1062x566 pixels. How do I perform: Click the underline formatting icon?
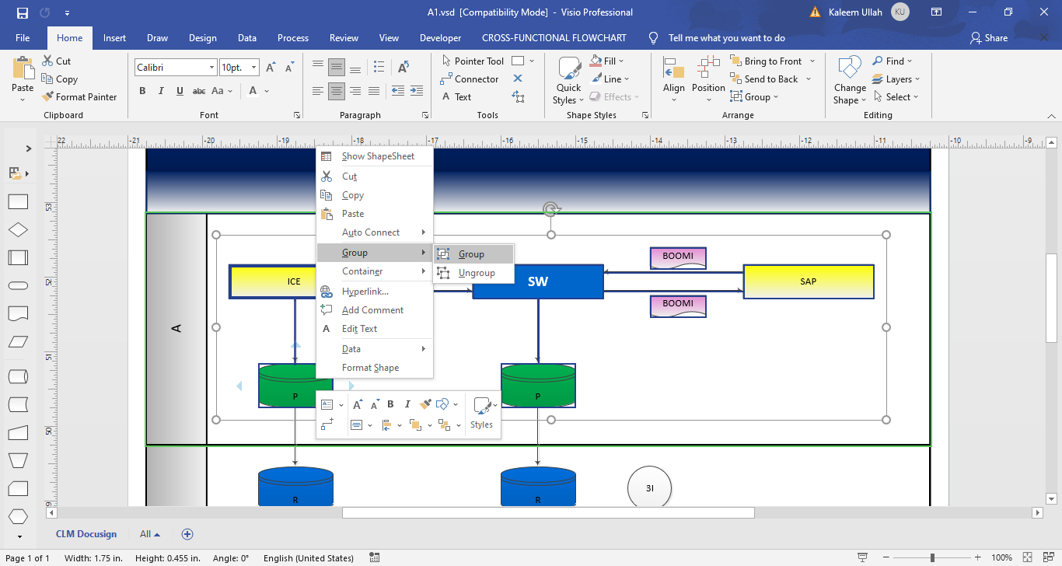coord(180,91)
